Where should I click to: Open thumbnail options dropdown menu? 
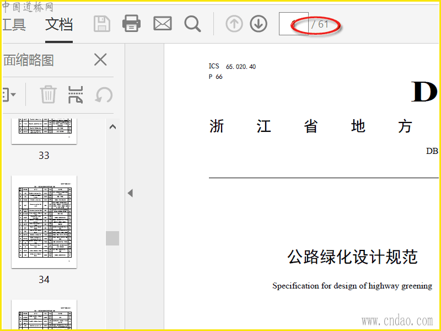tap(9, 94)
